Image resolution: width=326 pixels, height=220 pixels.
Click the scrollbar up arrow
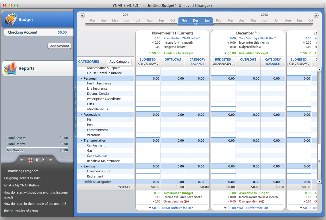319,70
